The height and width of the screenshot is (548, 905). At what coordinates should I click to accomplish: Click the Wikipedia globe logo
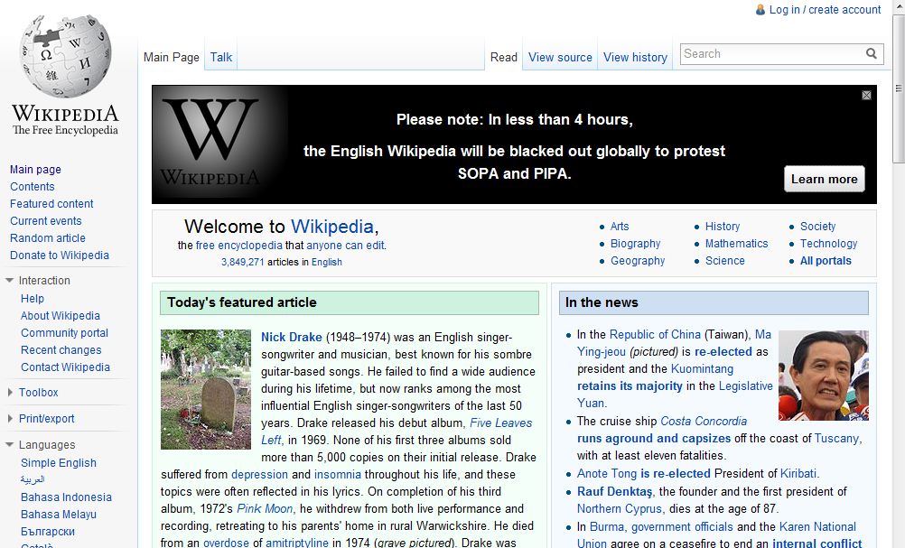65,57
